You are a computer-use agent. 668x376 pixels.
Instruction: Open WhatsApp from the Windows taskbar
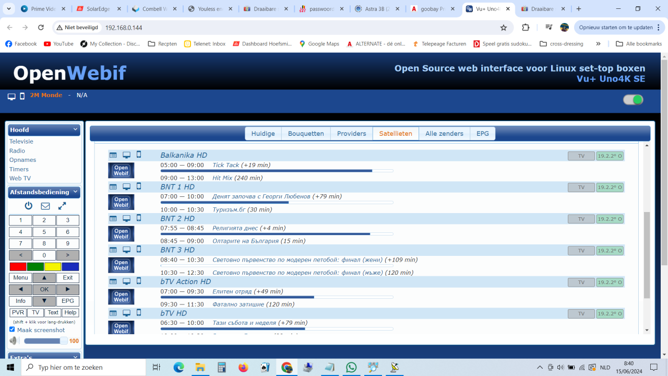pyautogui.click(x=351, y=368)
